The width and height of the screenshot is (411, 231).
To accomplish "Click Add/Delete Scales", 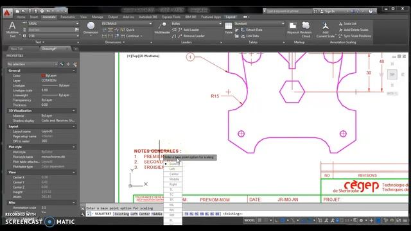I will 354,30.
